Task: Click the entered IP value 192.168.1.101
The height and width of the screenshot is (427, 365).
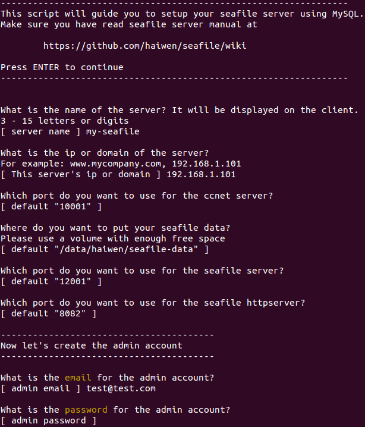Action: point(201,174)
